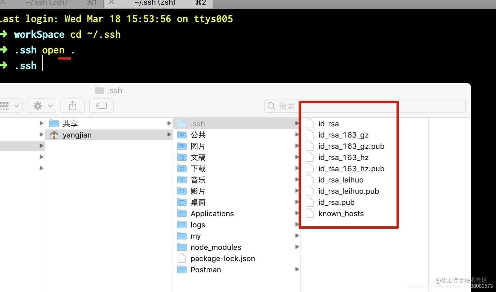
Task: Select the 共享 folder icon
Action: [x=54, y=124]
